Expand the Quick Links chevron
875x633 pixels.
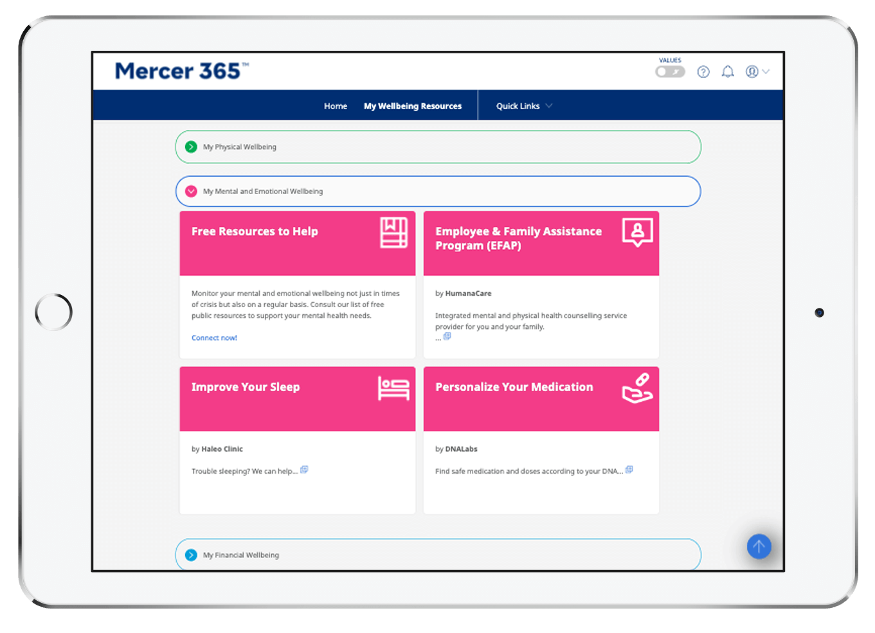coord(548,106)
